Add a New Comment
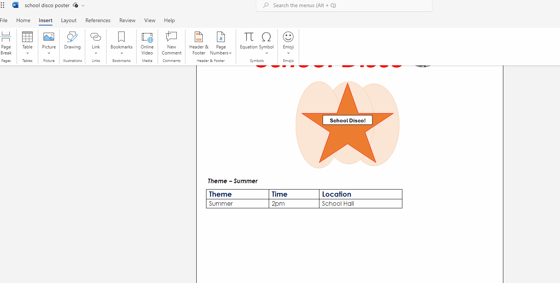Viewport: 560px width, 283px height. click(172, 43)
